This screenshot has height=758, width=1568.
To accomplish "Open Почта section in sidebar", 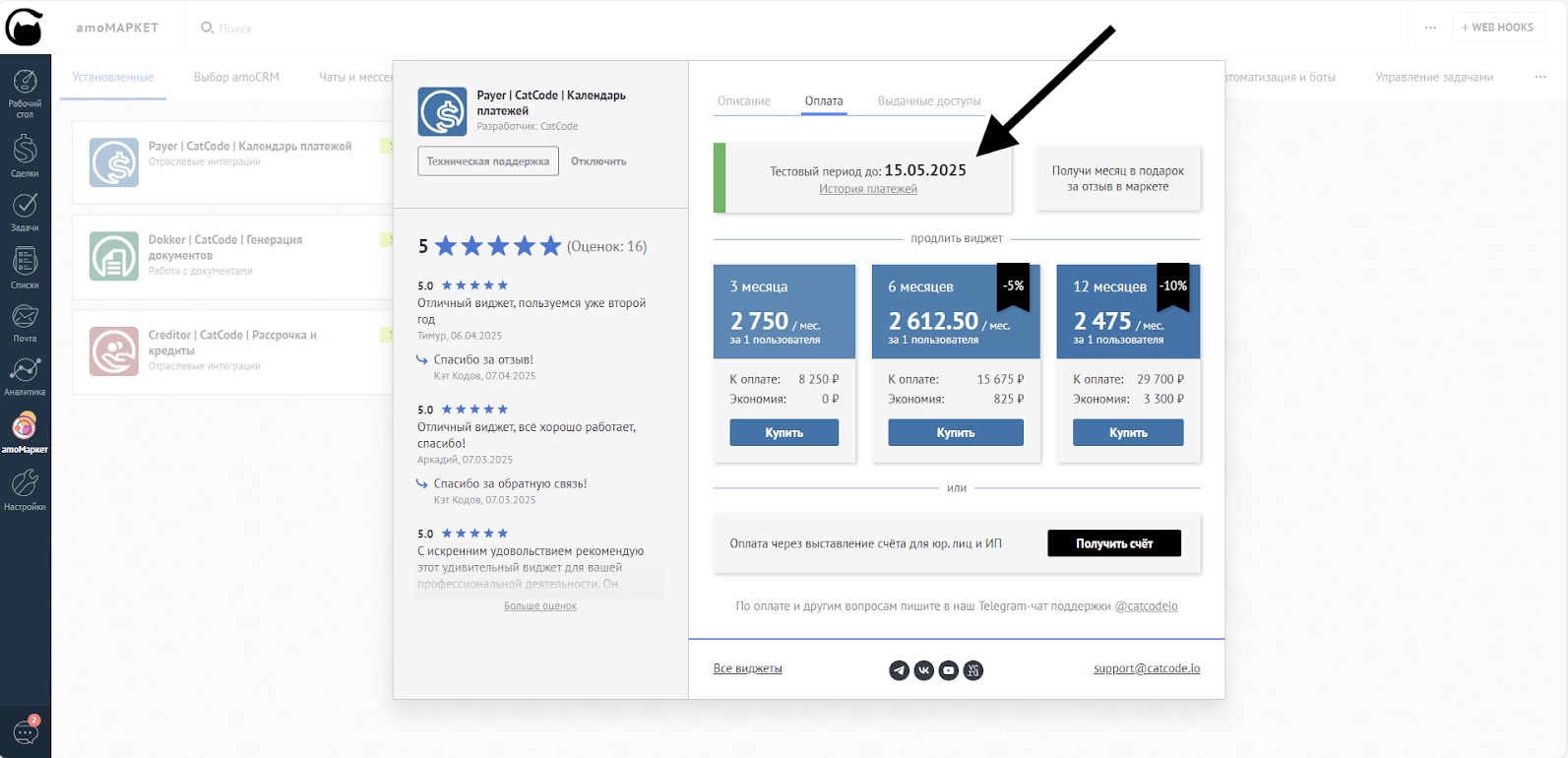I will [25, 323].
